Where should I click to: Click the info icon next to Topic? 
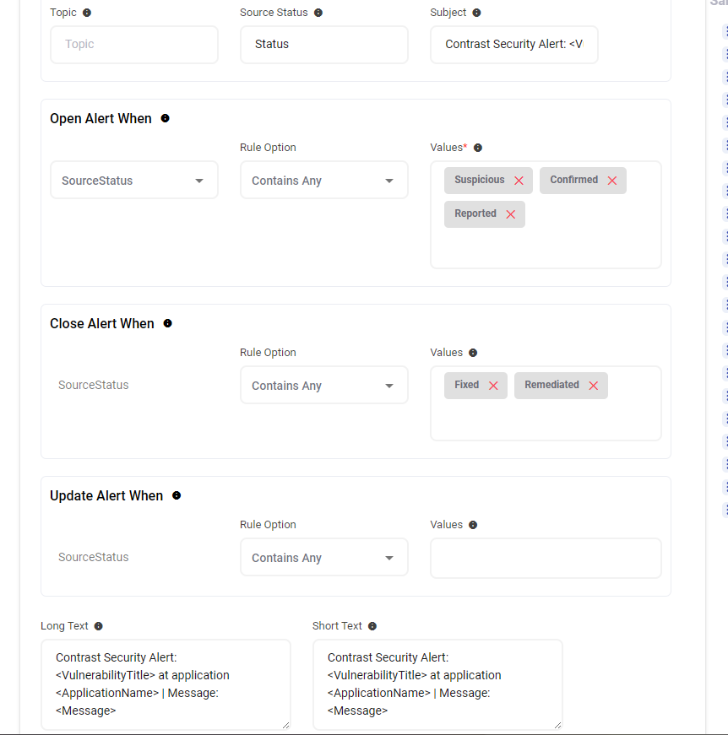coord(87,13)
